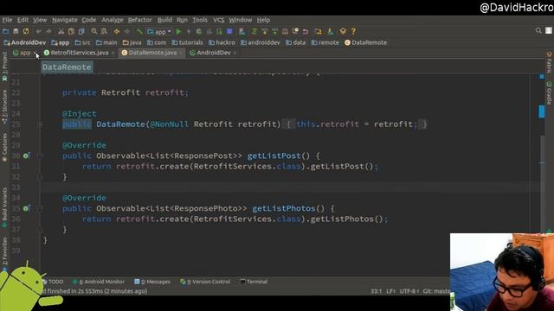Click the Paste icon in toolbar
Image resolution: width=554 pixels, height=311 pixels.
(81, 31)
